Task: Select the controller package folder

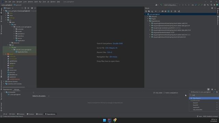Action: (20, 29)
